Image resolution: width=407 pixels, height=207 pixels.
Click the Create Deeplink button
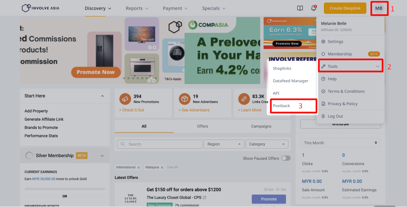pos(345,8)
